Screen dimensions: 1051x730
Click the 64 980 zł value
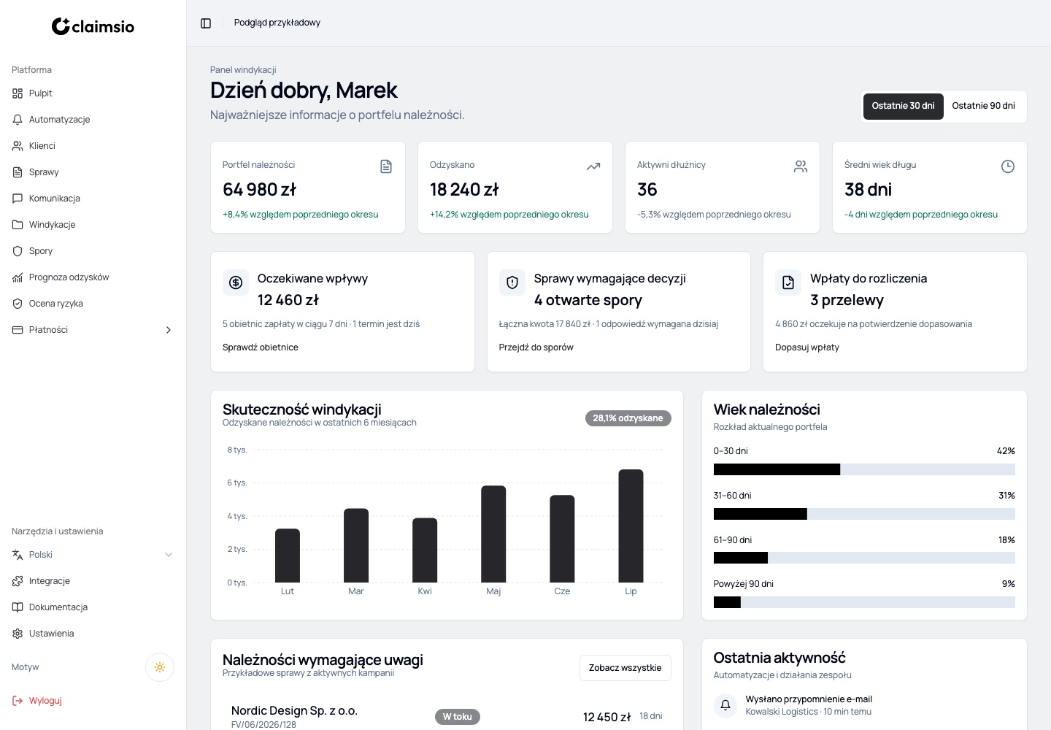tap(259, 190)
